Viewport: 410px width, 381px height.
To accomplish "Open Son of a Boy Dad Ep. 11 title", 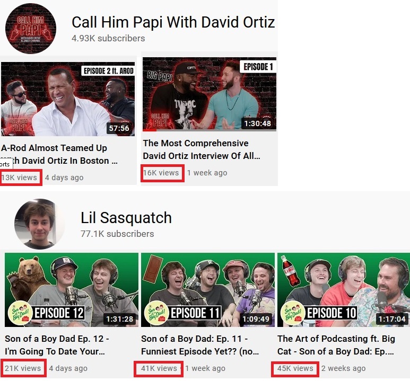I will point(200,345).
